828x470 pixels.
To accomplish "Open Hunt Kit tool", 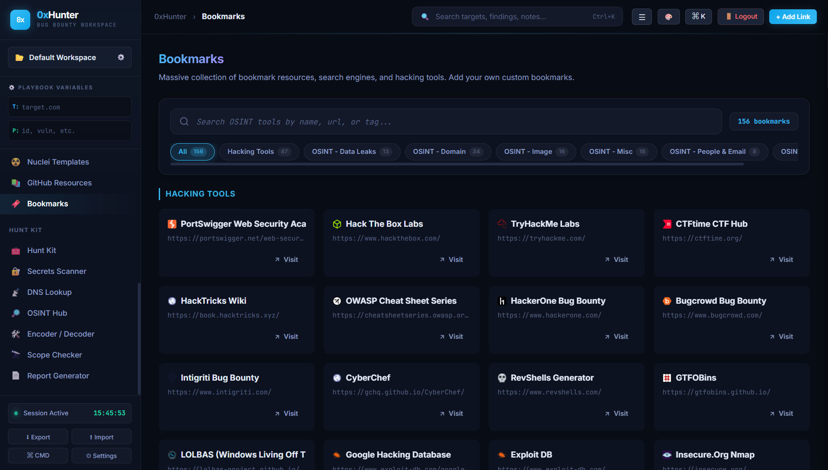I will [x=41, y=250].
